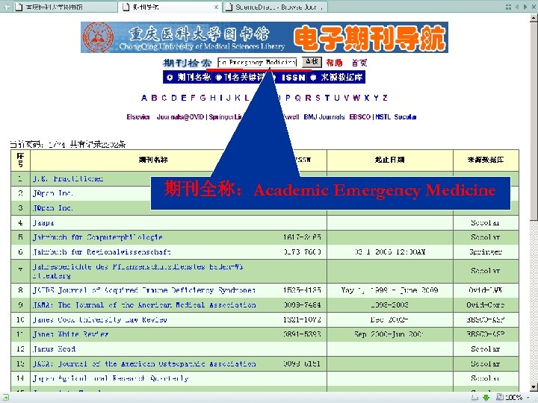Click the scrollbar down arrow

click(x=534, y=387)
